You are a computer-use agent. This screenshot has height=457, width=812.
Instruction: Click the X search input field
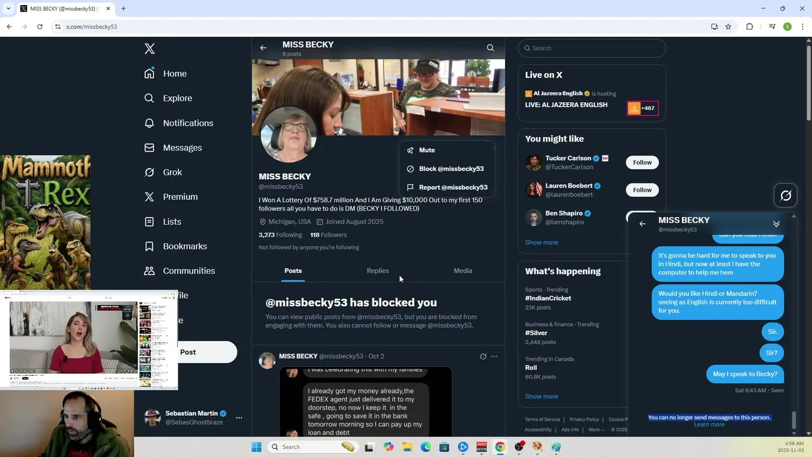point(592,48)
